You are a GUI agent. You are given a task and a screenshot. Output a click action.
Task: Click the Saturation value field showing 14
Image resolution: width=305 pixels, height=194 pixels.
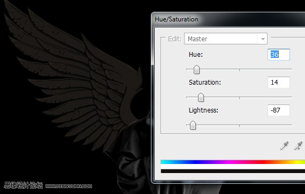coord(279,83)
